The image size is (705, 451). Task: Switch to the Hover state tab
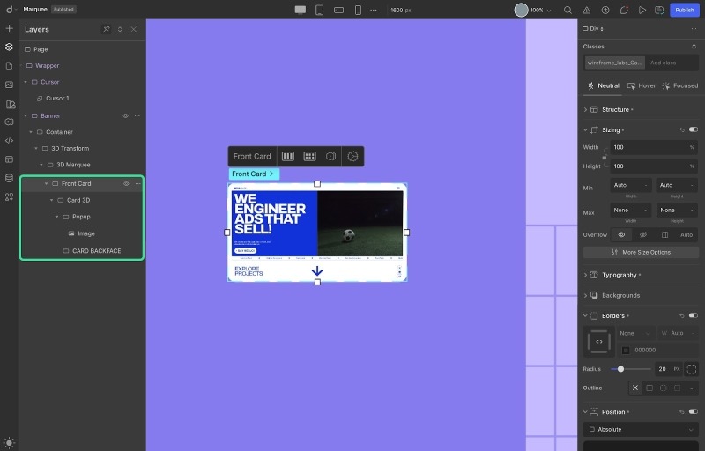641,85
